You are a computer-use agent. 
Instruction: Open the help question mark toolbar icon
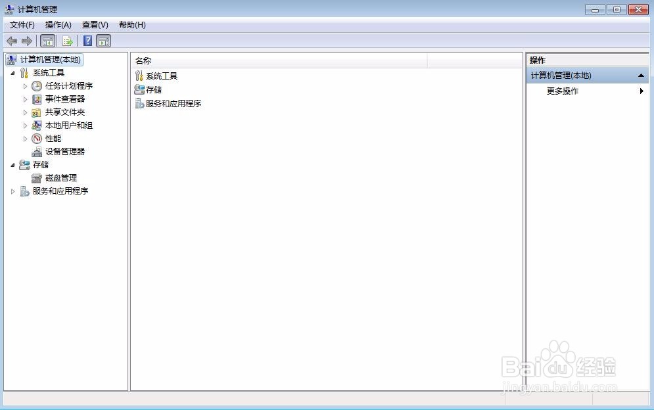coord(87,41)
